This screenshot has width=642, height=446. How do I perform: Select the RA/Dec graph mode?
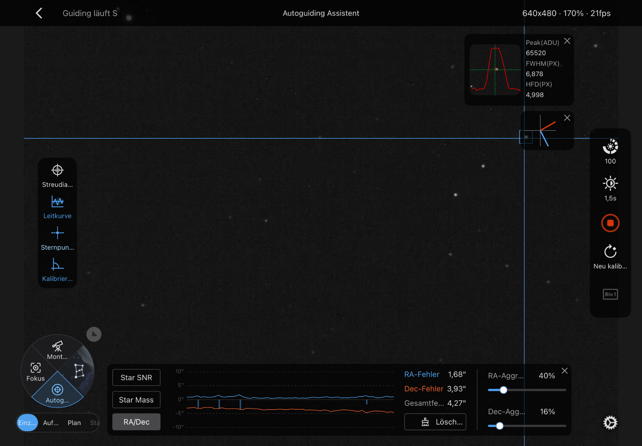point(136,422)
